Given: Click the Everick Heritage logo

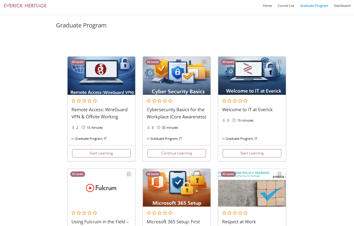Looking at the screenshot, I should (x=25, y=6).
